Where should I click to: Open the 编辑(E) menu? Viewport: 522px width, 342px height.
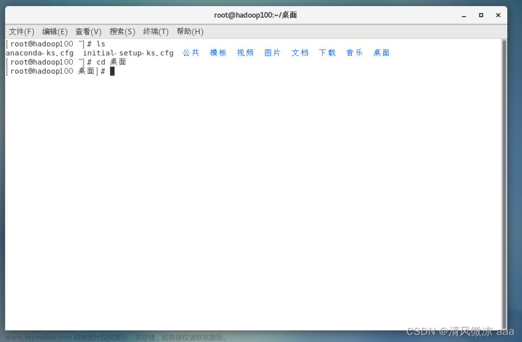[x=55, y=32]
